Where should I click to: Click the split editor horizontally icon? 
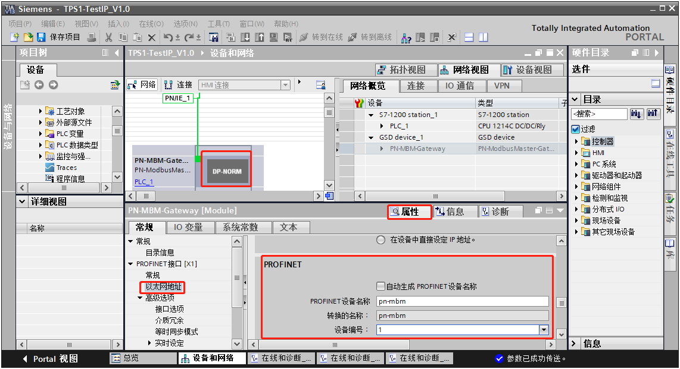click(x=469, y=37)
